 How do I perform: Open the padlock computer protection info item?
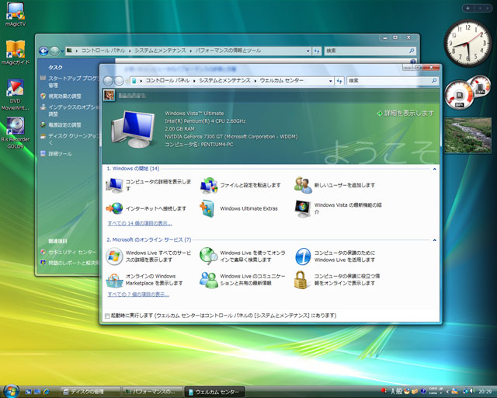pos(337,280)
